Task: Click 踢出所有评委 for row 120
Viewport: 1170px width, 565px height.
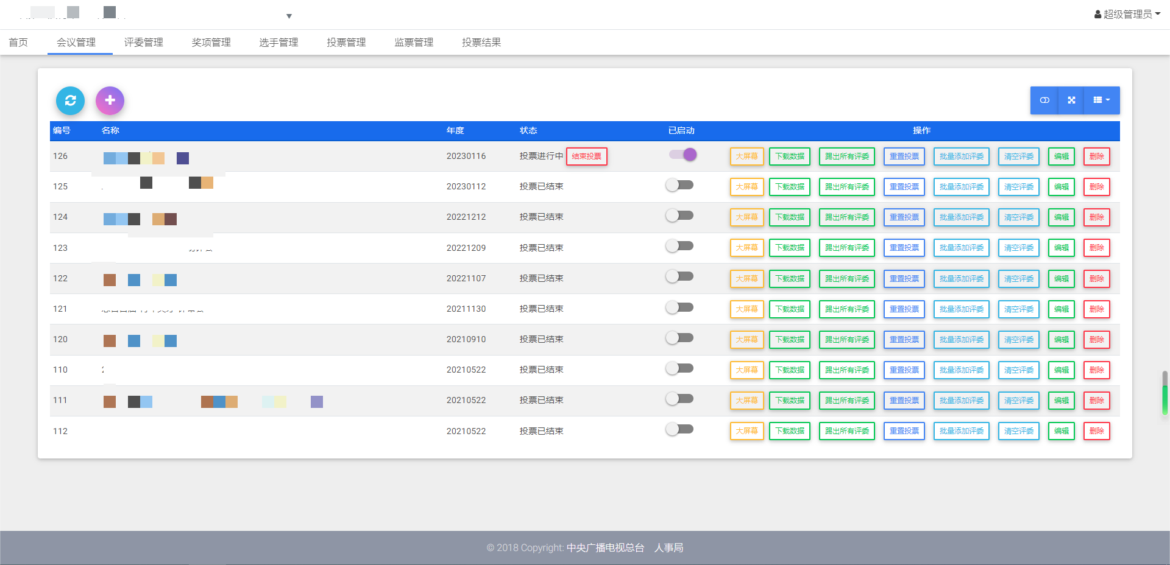Action: (847, 340)
